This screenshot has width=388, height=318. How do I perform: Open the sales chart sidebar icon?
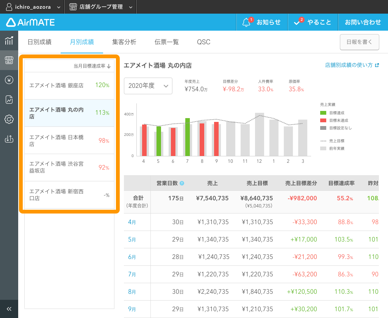click(9, 41)
